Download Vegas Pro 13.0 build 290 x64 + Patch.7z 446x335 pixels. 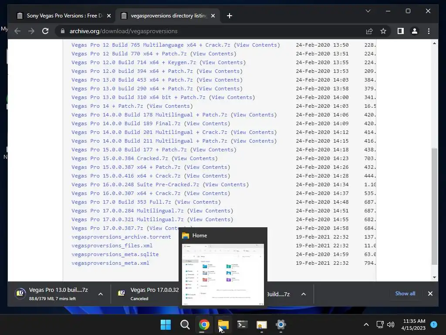click(x=132, y=89)
